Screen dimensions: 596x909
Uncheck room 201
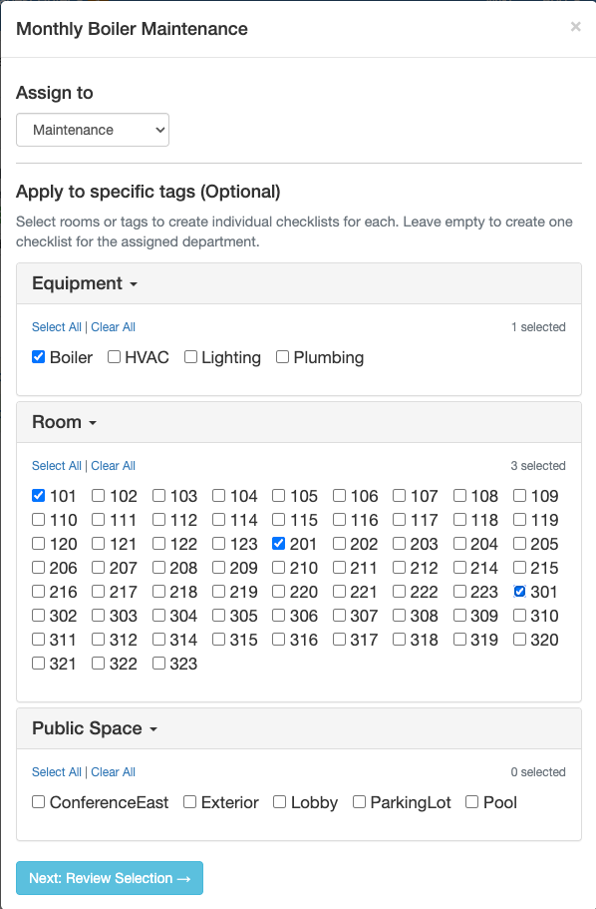(279, 543)
